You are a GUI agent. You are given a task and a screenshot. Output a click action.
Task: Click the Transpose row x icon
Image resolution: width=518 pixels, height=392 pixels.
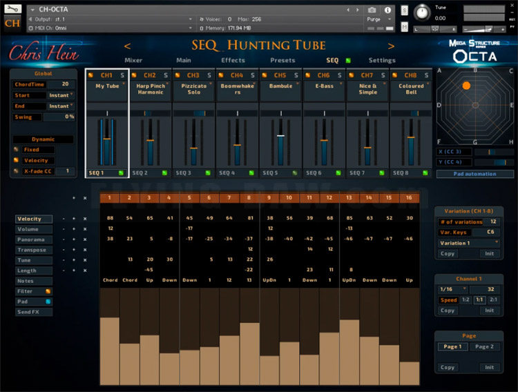tap(85, 250)
